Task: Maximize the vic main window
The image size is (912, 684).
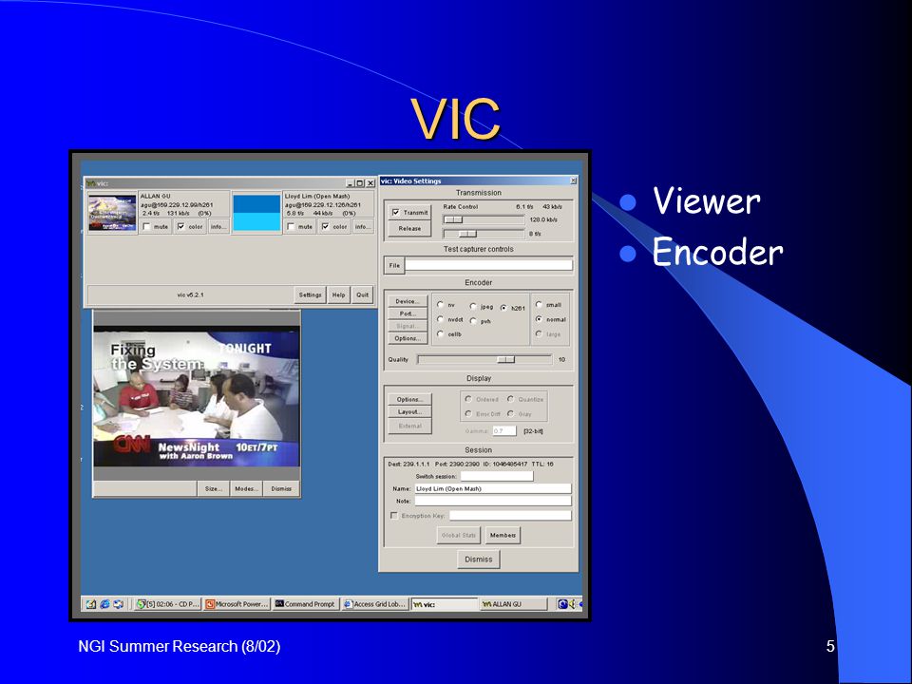Action: coord(360,183)
